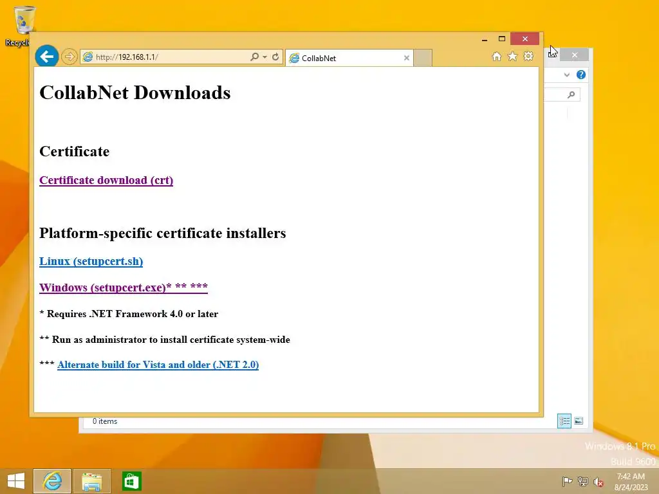Click Certificate download (crt) link
The height and width of the screenshot is (494, 659).
point(106,180)
